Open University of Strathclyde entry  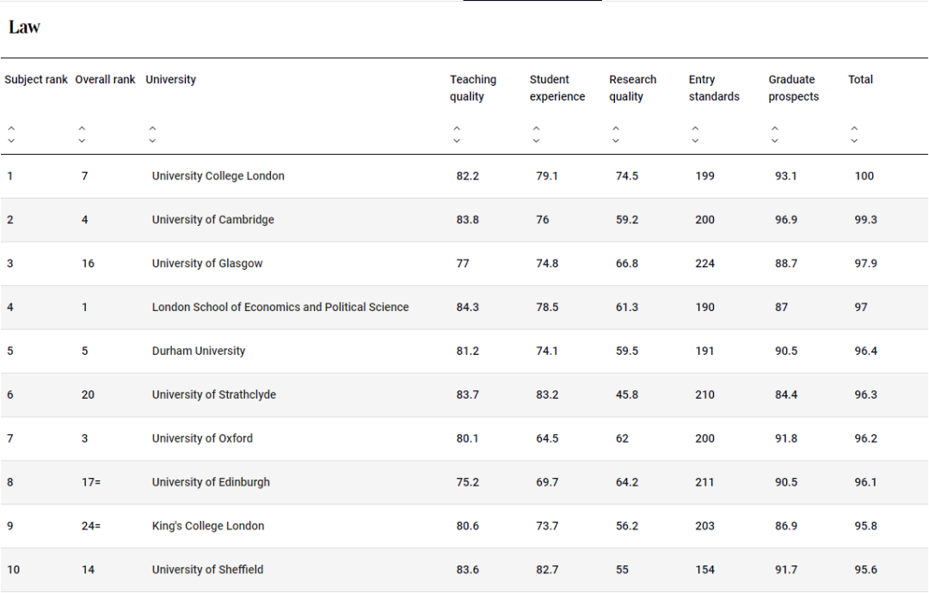213,395
